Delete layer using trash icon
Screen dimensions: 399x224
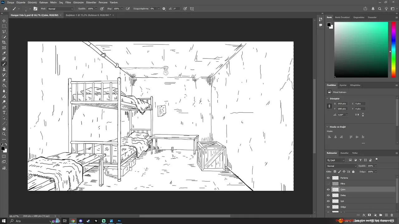[x=392, y=215]
